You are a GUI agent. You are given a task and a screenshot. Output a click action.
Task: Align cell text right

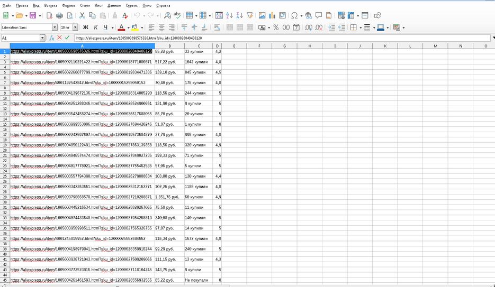[x=172, y=27]
